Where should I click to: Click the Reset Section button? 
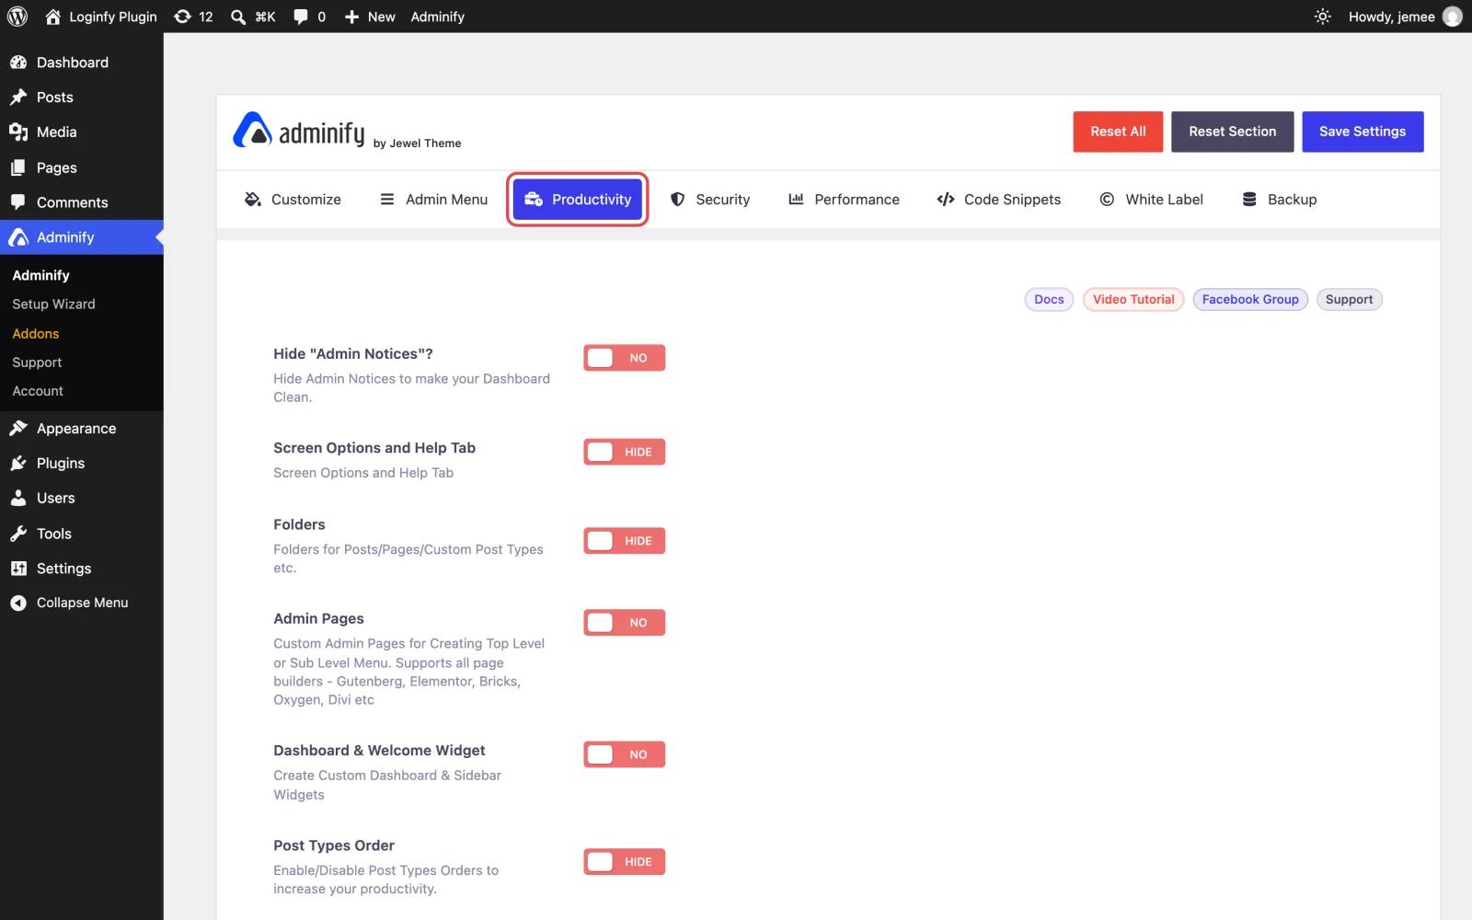tap(1232, 132)
